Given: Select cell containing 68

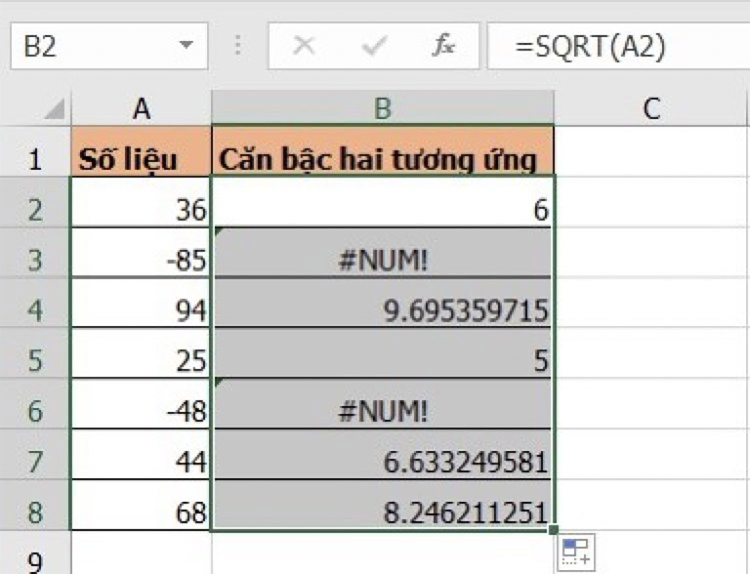Looking at the screenshot, I should (x=141, y=505).
